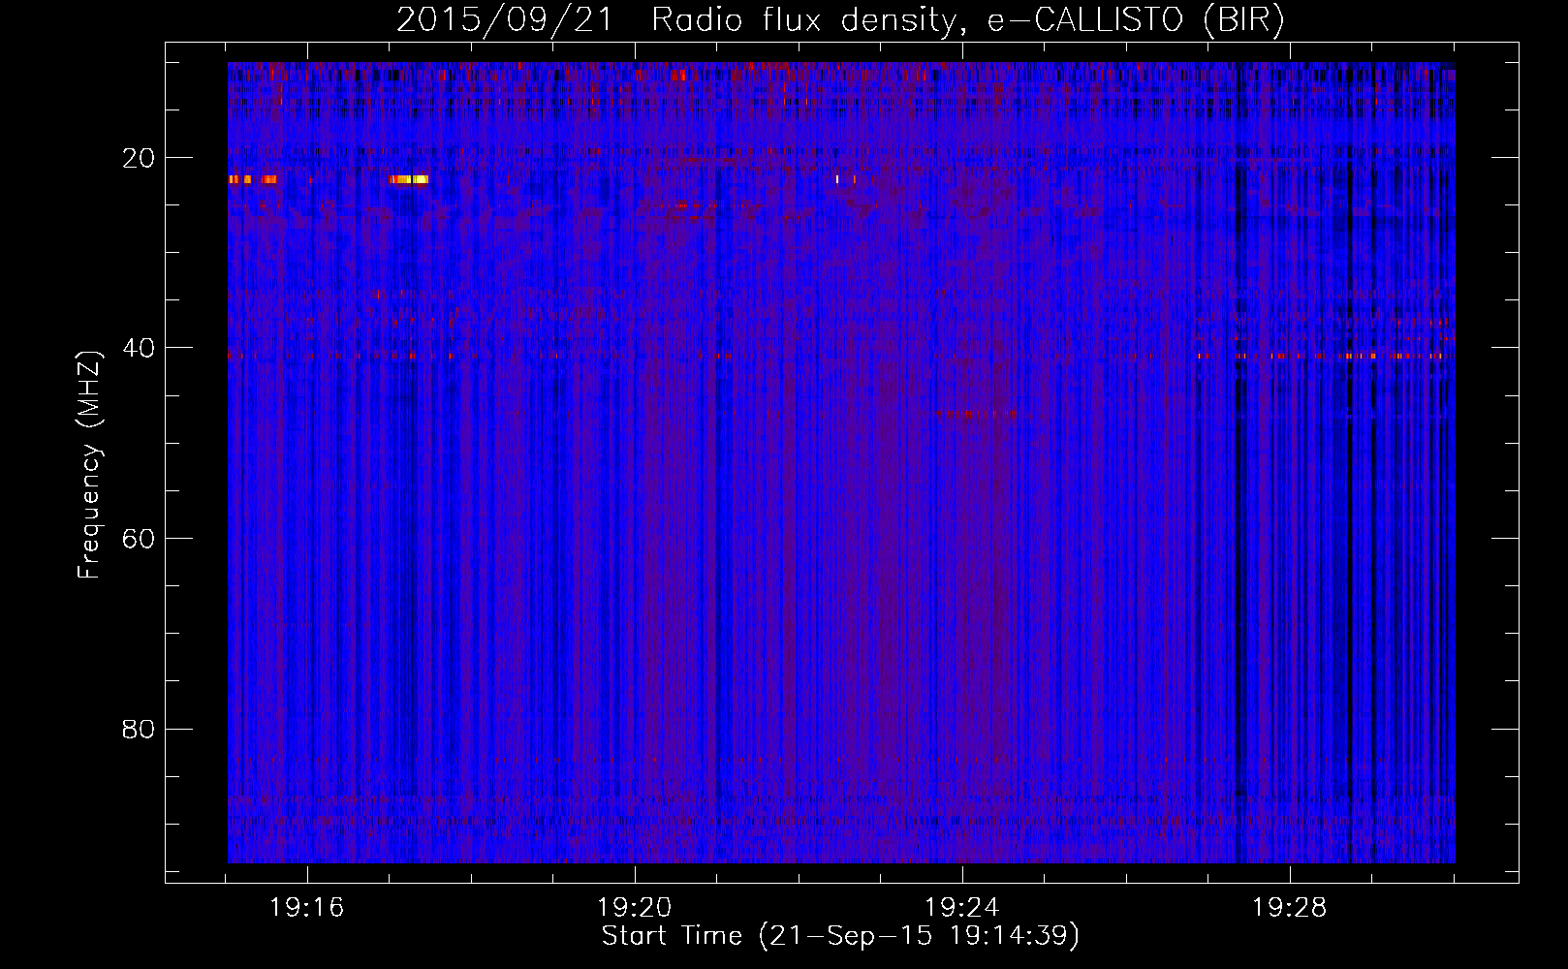Select the "19:28" time tick label
This screenshot has width=1568, height=969.
[x=1290, y=908]
